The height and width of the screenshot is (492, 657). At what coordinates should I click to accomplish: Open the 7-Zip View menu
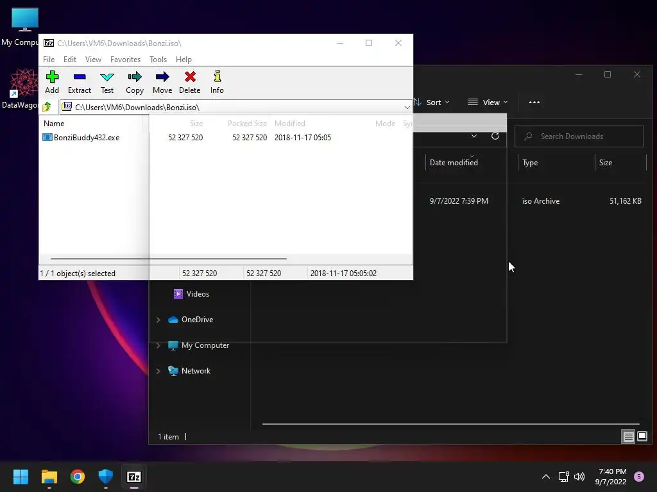pyautogui.click(x=93, y=60)
